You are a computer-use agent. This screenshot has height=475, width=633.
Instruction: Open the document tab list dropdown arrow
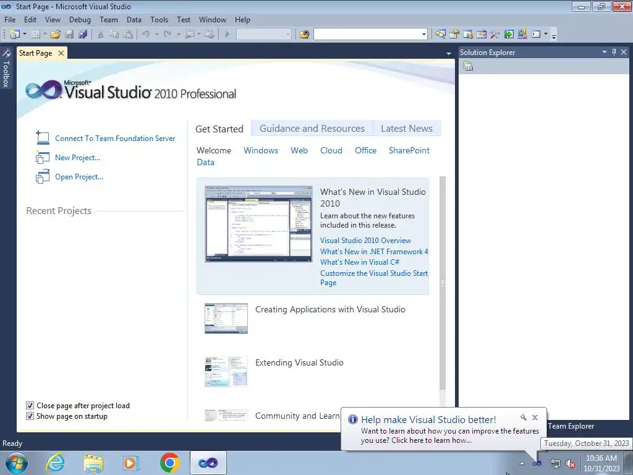click(449, 54)
